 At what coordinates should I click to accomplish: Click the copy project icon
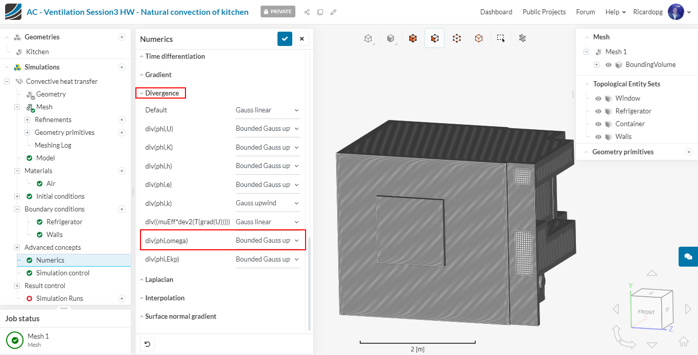(x=320, y=12)
